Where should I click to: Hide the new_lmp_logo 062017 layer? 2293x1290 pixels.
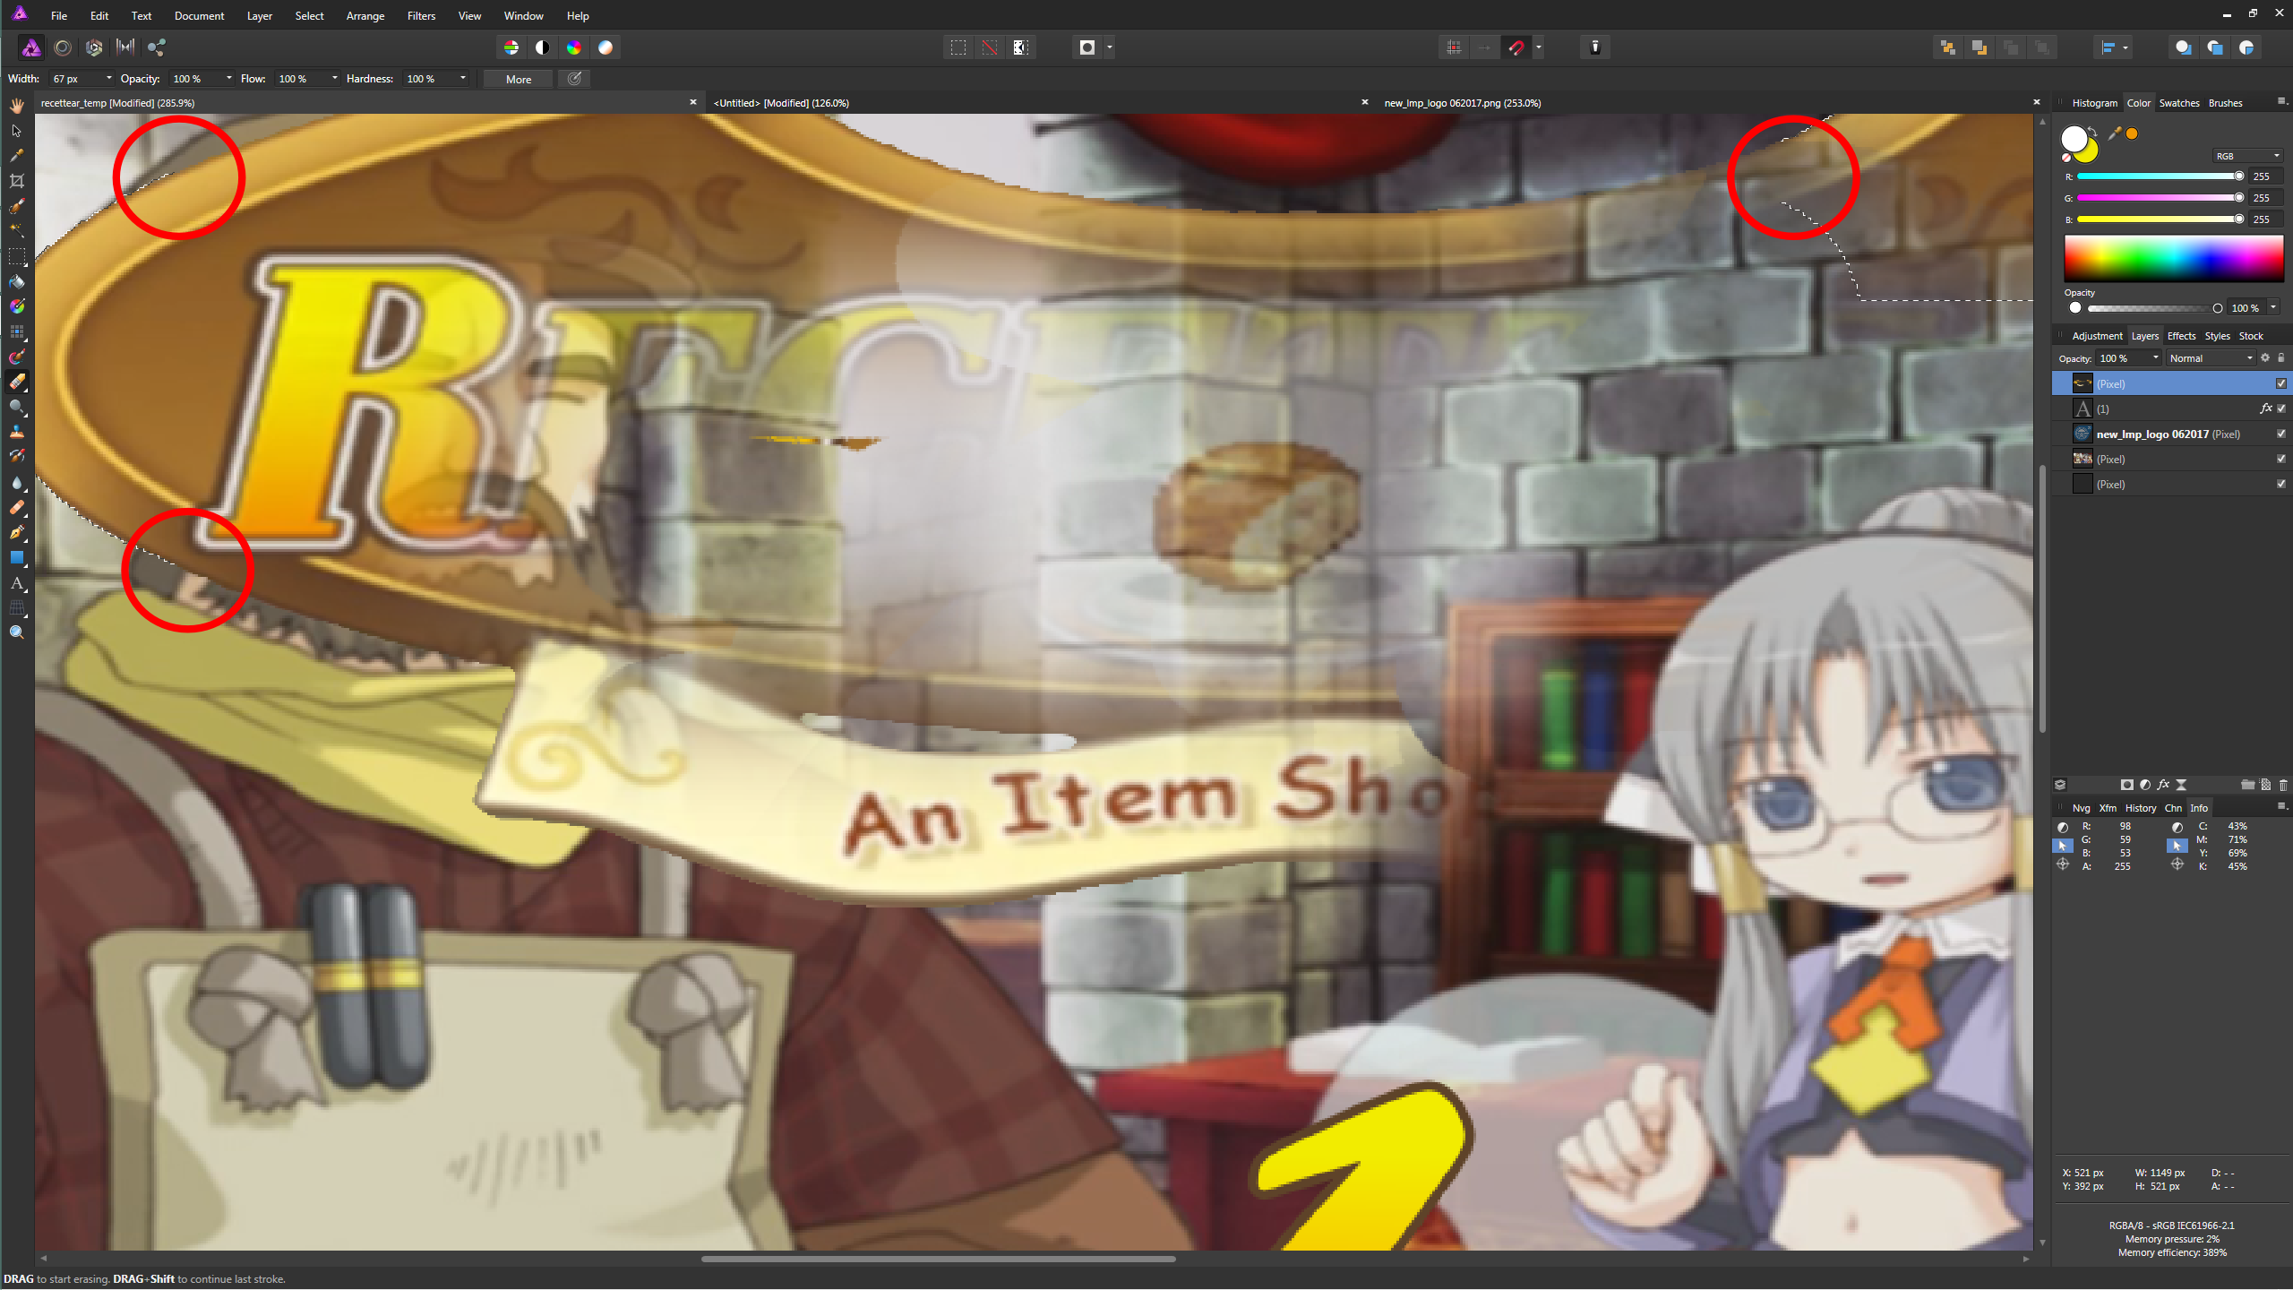2281,434
